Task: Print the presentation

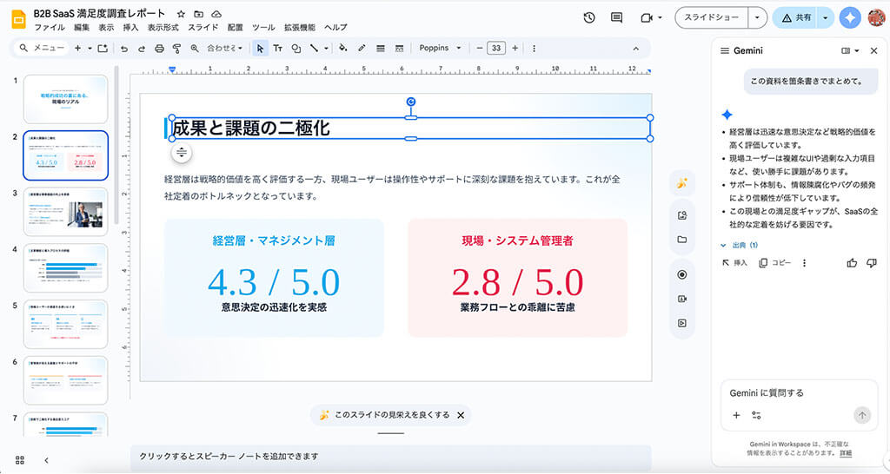Action: click(160, 49)
